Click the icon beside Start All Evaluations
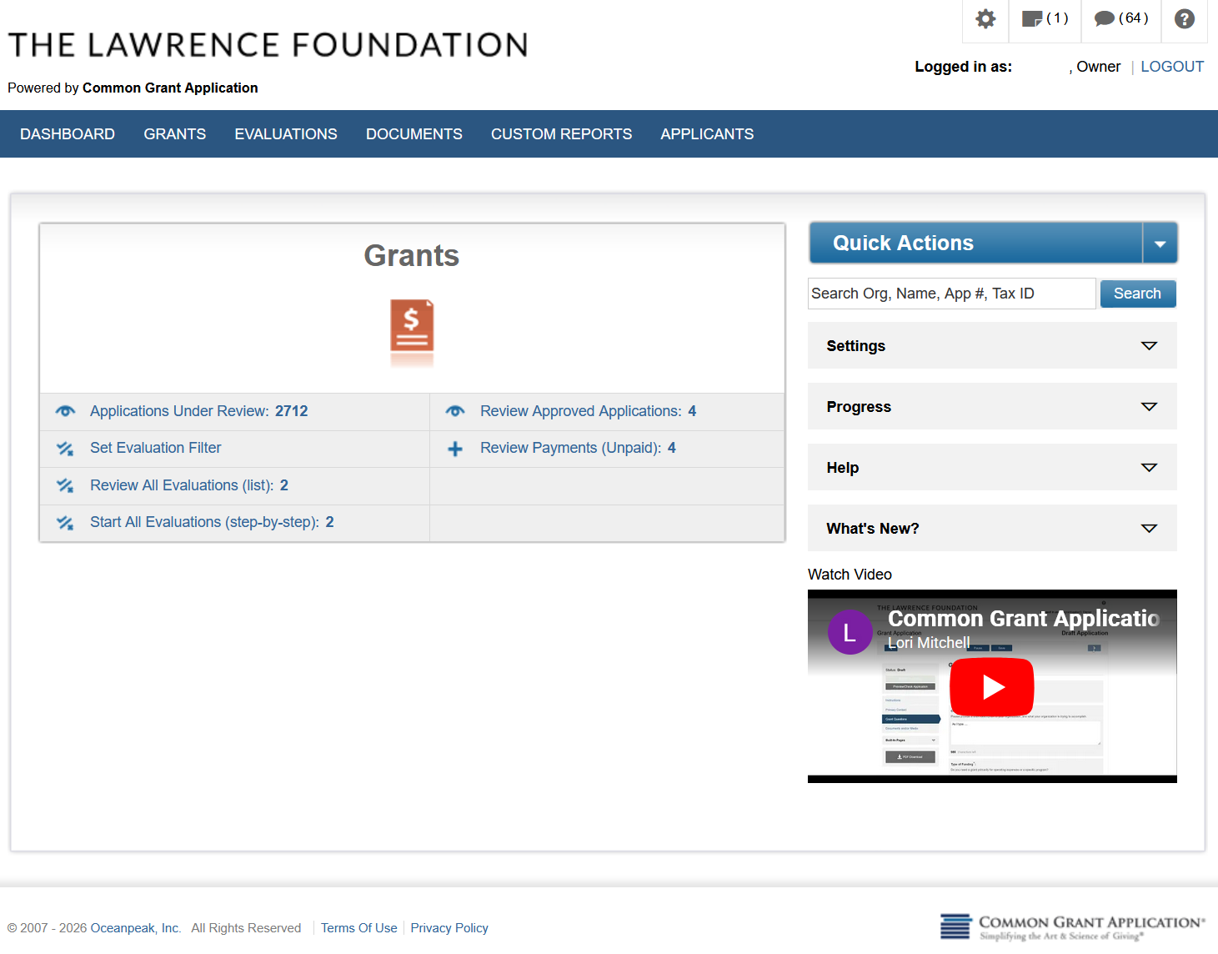 [65, 523]
